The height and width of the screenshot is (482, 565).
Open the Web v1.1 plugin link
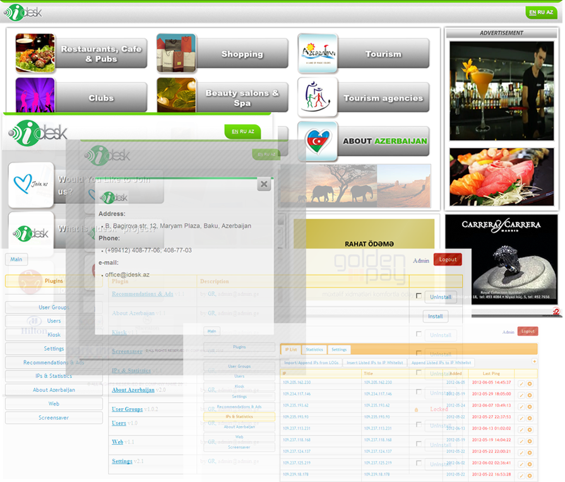(117, 442)
